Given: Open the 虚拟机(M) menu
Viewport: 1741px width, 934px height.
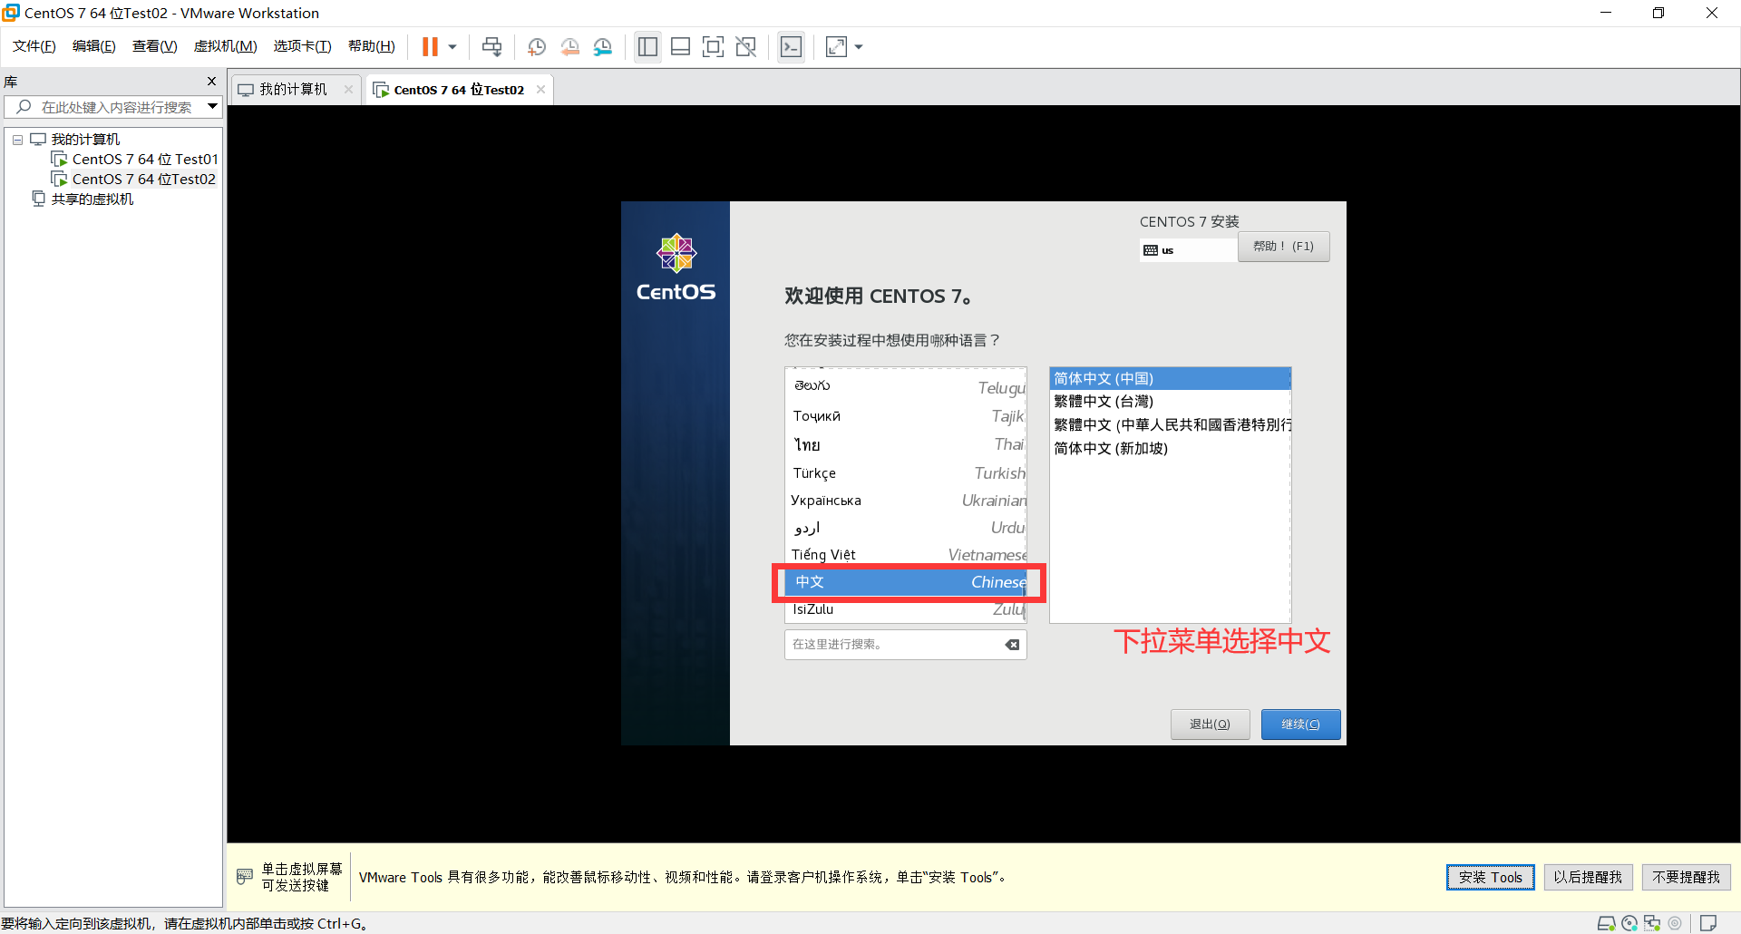Looking at the screenshot, I should [226, 46].
